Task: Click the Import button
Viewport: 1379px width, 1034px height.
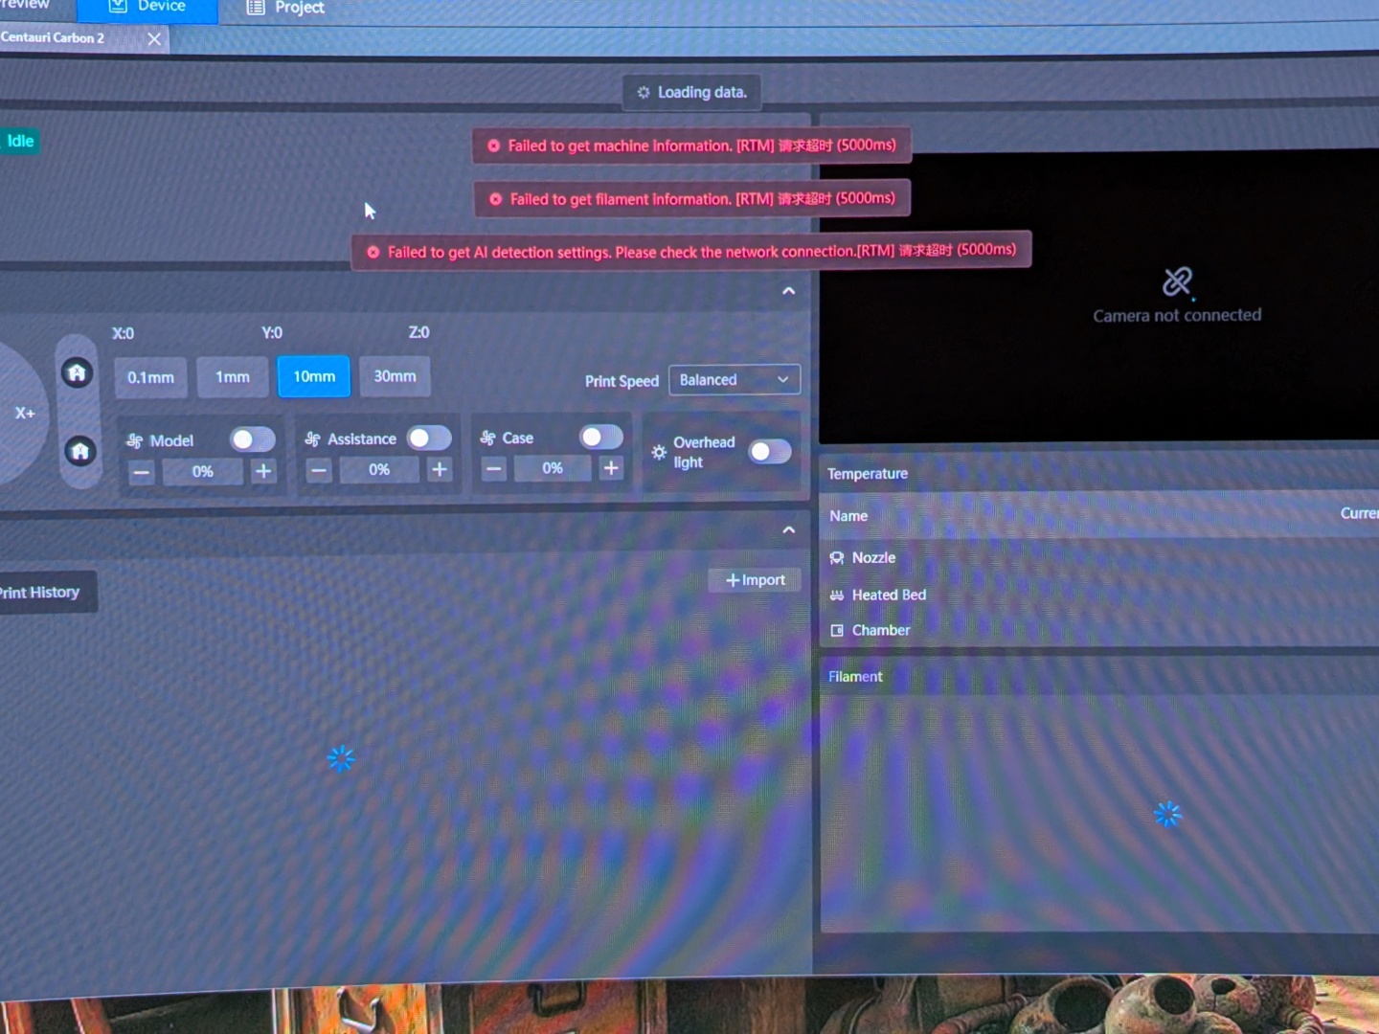Action: click(x=755, y=580)
